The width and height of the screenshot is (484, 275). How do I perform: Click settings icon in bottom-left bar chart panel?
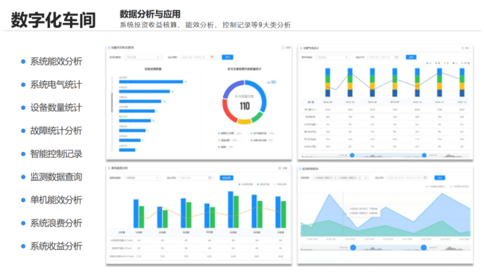pyautogui.click(x=280, y=168)
